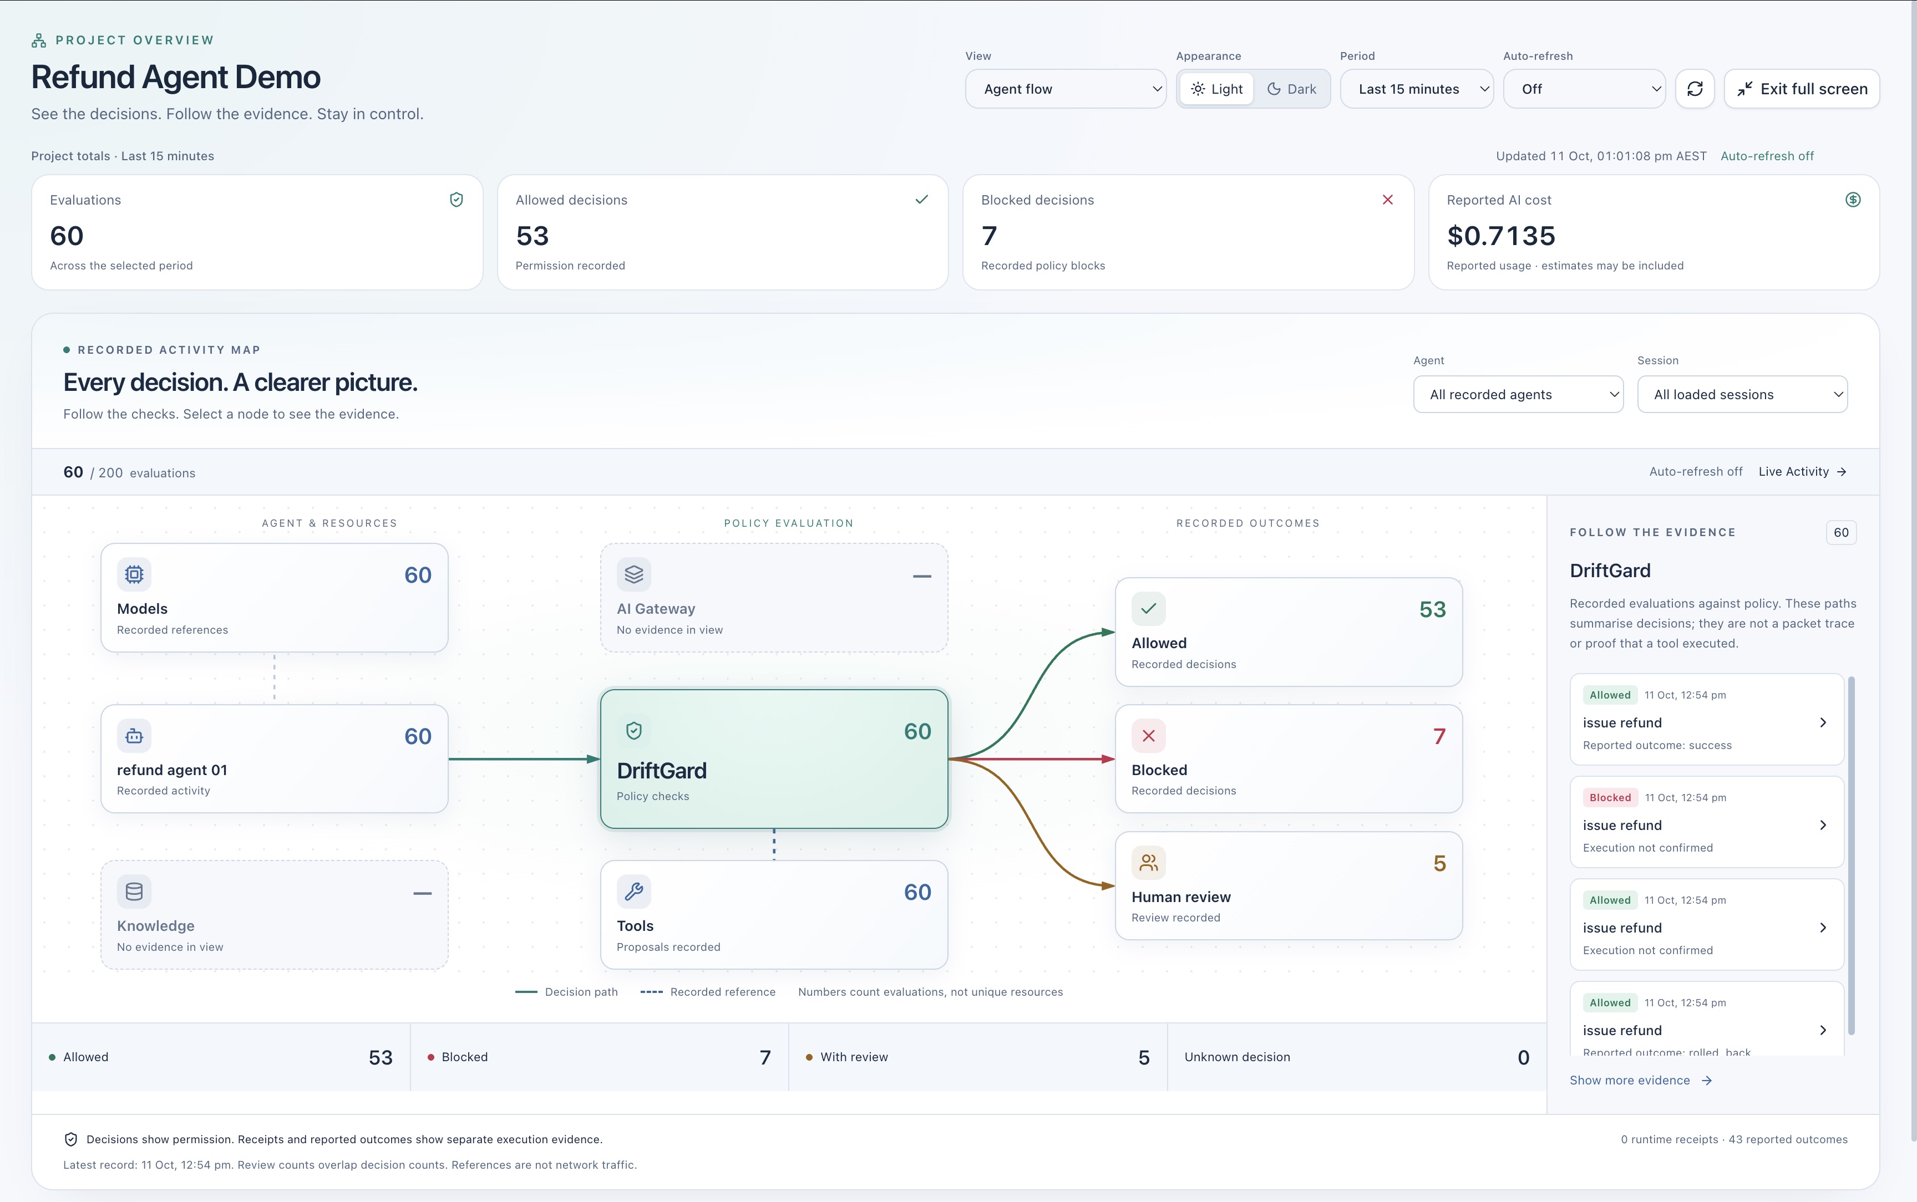Click the Unknown decision summary cell

tap(1356, 1057)
